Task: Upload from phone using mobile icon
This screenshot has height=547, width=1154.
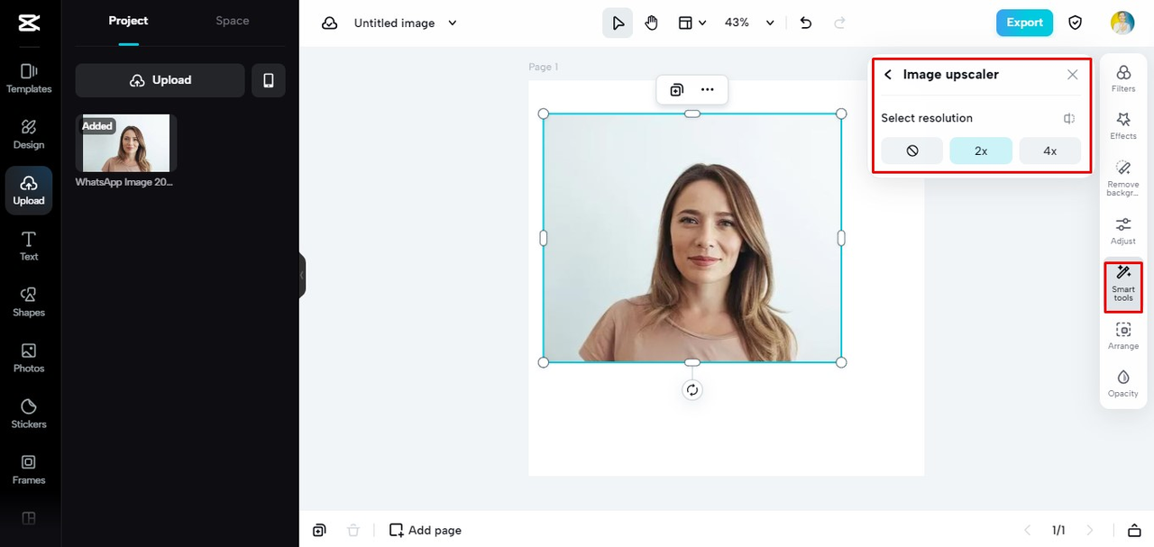Action: [269, 80]
